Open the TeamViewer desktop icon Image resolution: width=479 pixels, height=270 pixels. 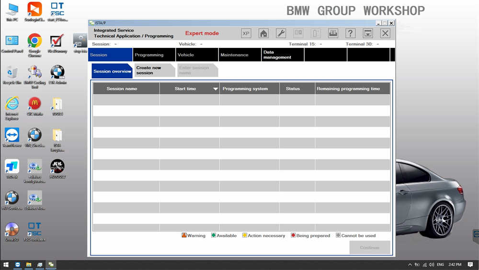tap(11, 135)
